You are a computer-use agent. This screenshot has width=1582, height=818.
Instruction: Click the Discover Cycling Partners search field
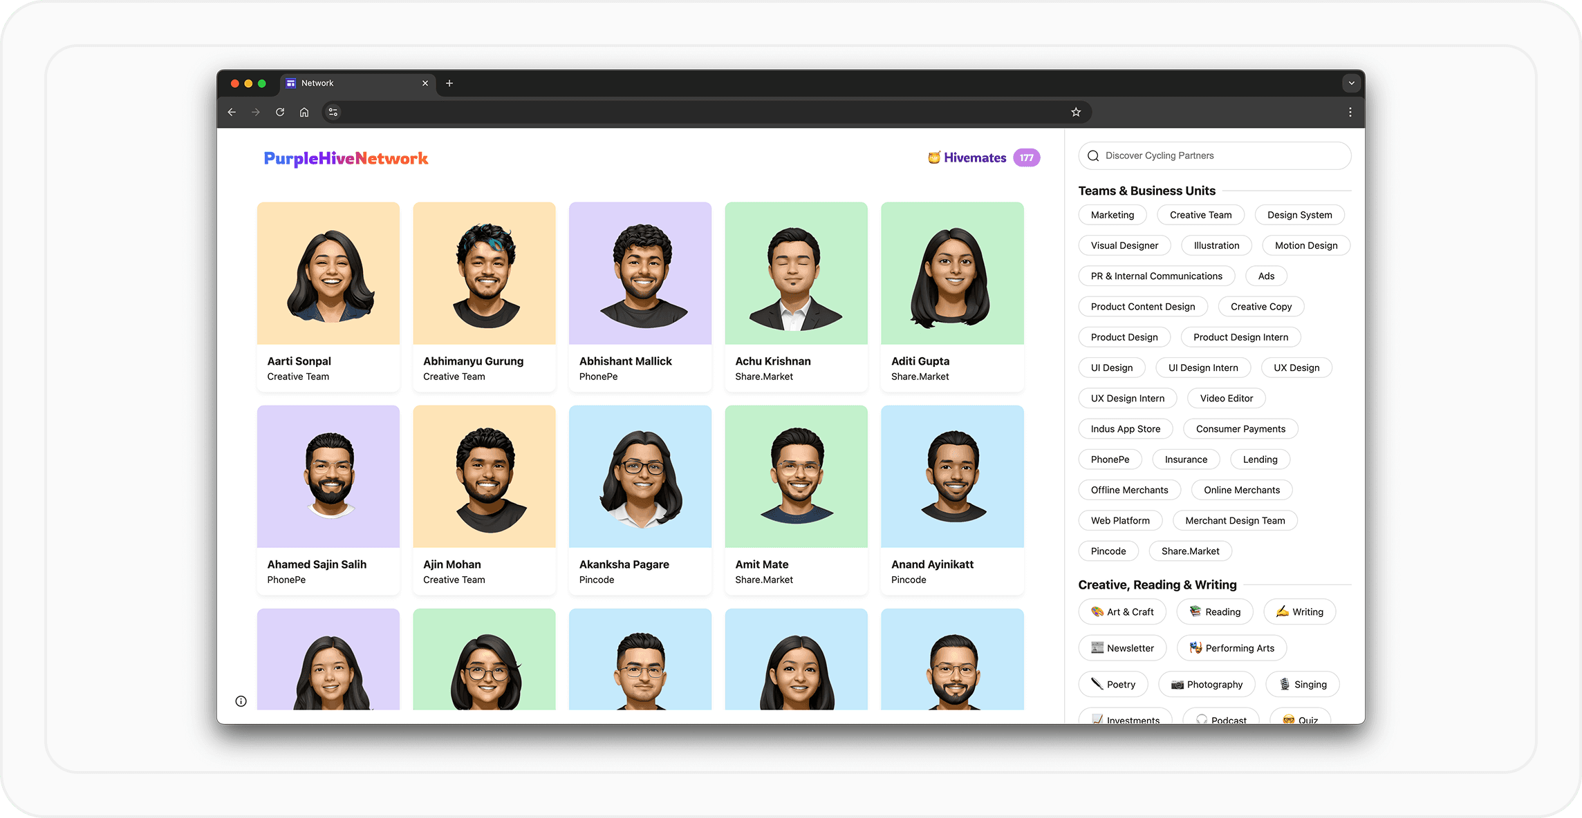click(x=1214, y=155)
